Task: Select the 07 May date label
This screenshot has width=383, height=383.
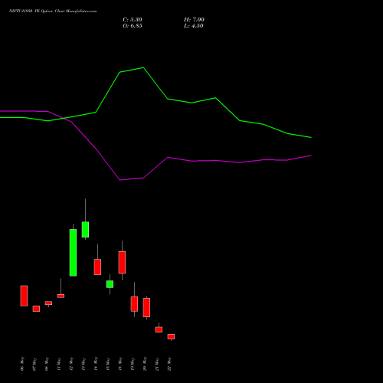Action: [34, 364]
